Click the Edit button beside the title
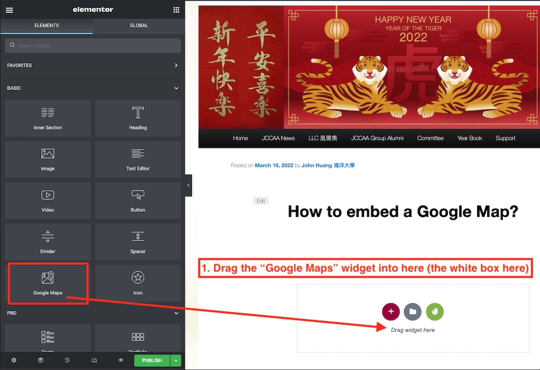 (x=261, y=201)
